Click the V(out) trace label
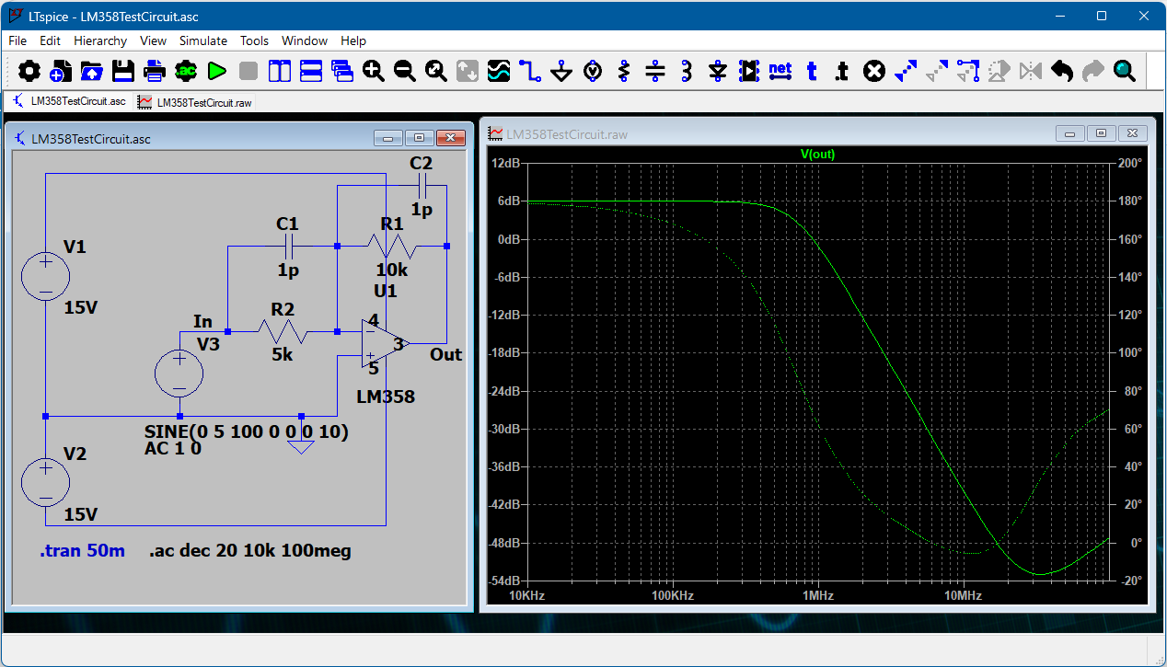 point(816,155)
